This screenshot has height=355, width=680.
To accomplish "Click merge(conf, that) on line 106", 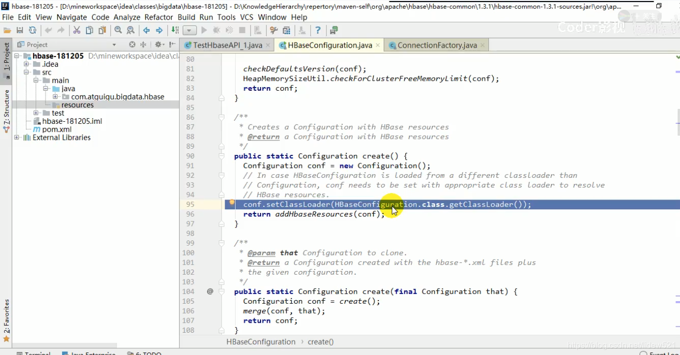I will tap(284, 311).
